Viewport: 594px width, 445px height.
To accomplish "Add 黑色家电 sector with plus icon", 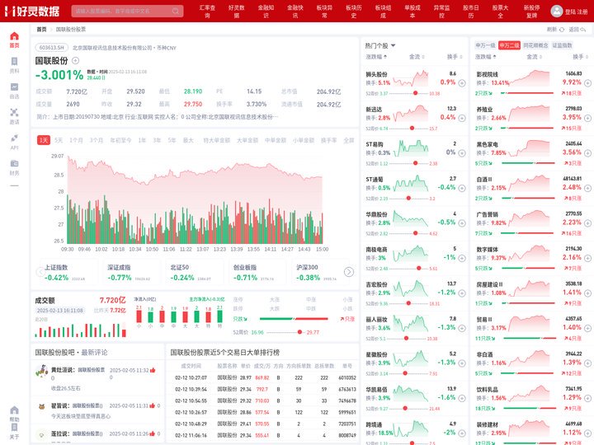I will click(587, 153).
